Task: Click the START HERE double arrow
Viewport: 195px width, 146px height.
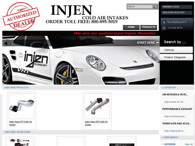Action: (x=157, y=43)
